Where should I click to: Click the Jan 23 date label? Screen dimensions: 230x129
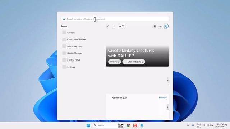click(x=121, y=26)
